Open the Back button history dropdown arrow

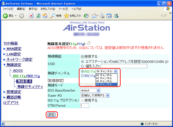coord(16,16)
